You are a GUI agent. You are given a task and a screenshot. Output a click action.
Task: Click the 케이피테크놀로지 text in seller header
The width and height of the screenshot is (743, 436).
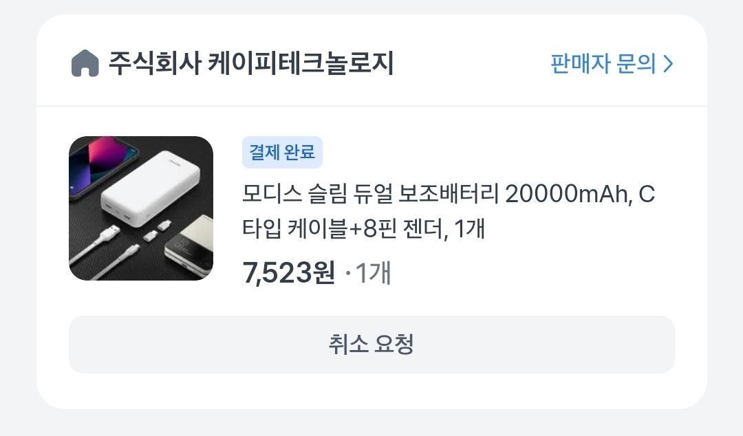(301, 63)
